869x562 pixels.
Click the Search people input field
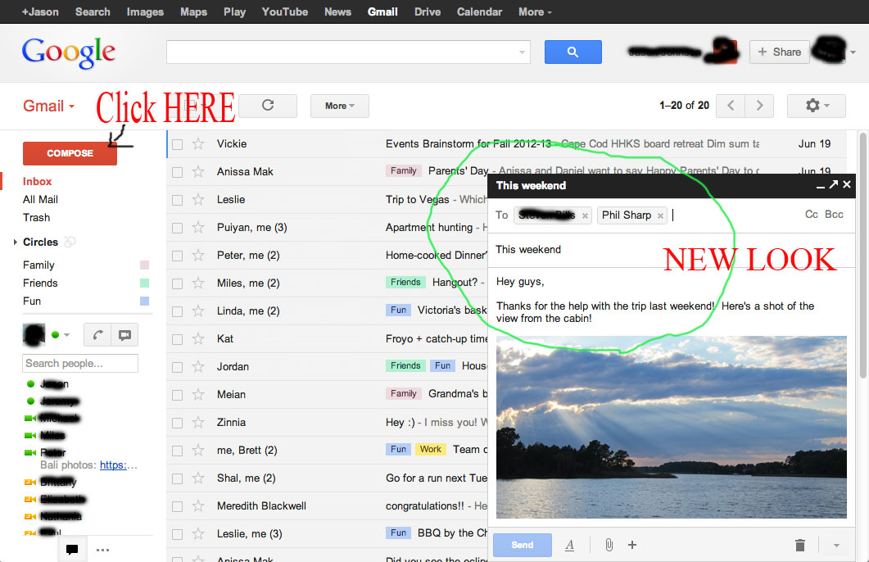[x=80, y=364]
